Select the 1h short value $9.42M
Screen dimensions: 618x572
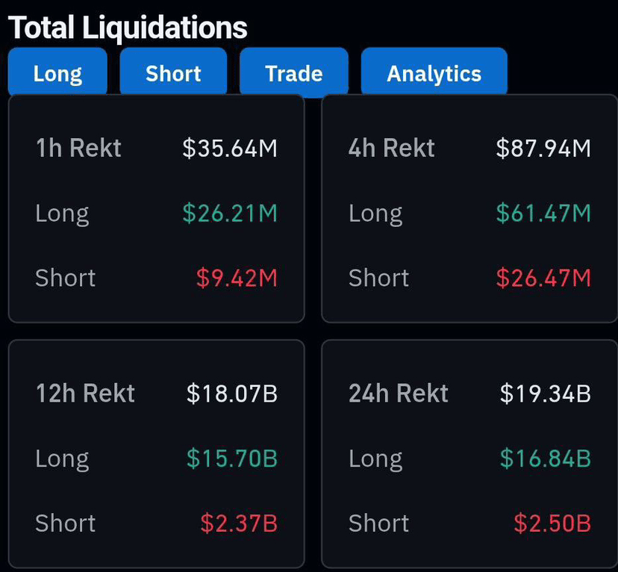[x=237, y=278]
